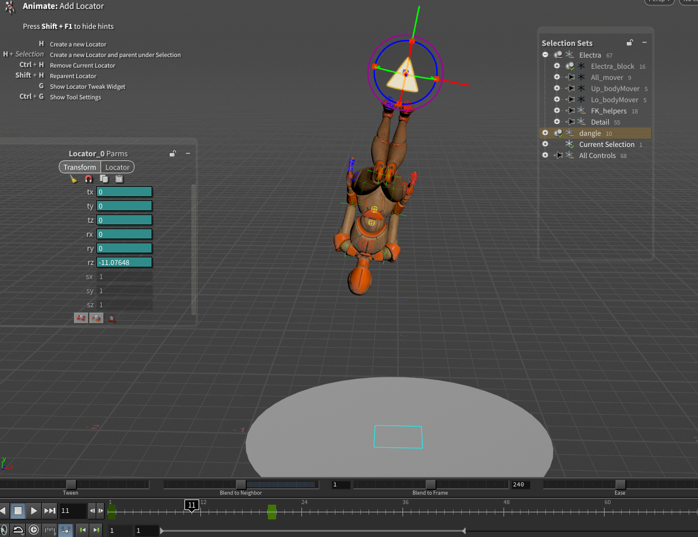Toggle pin icon on FK_helpers row
Image resolution: width=698 pixels, height=537 pixels.
(570, 110)
